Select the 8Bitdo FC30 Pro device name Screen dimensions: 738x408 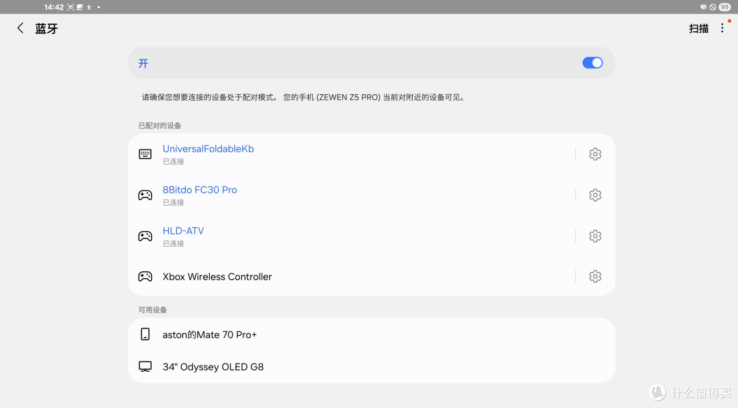click(200, 189)
